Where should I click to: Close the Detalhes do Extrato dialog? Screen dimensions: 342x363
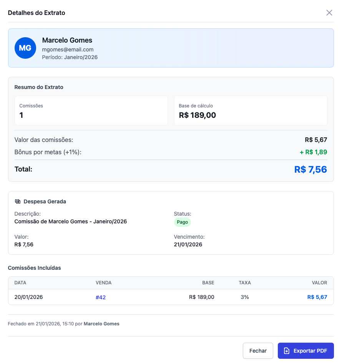pos(329,13)
